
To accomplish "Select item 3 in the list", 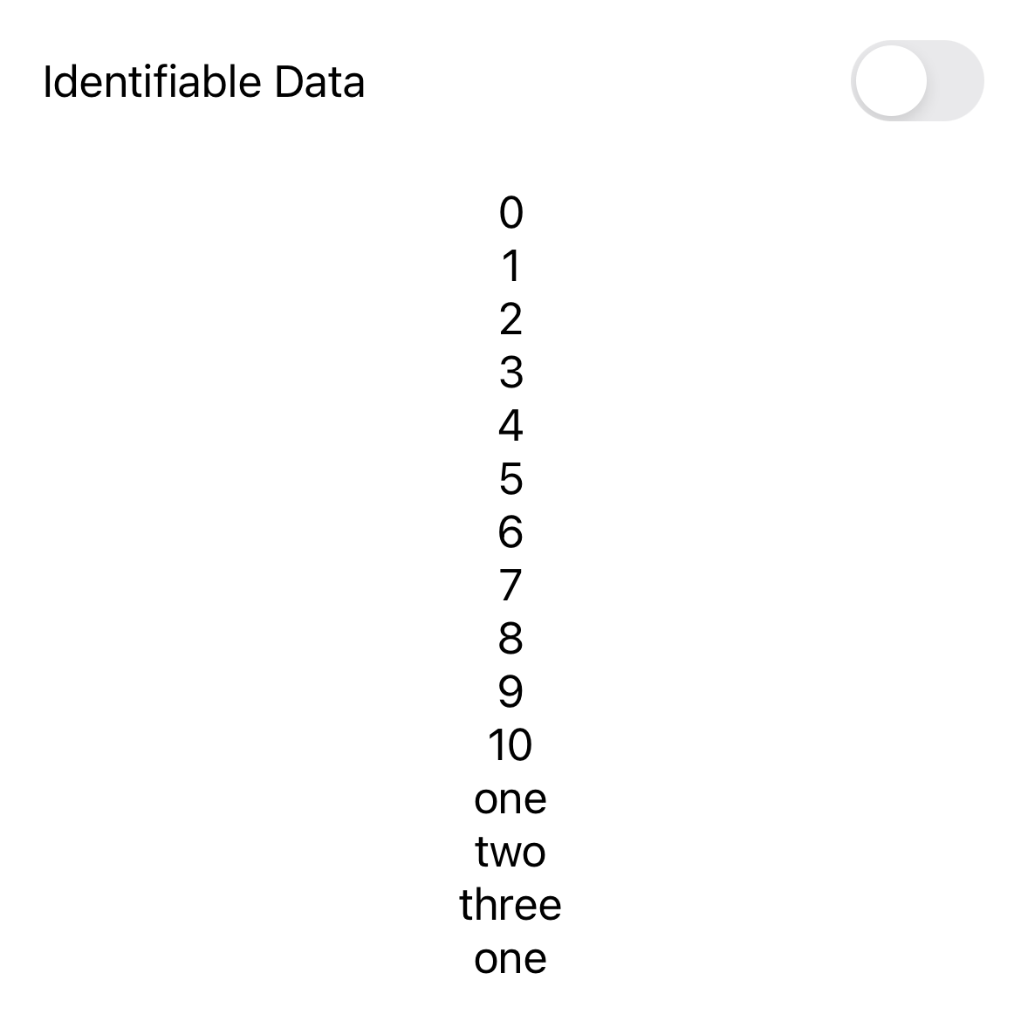I will coord(510,372).
